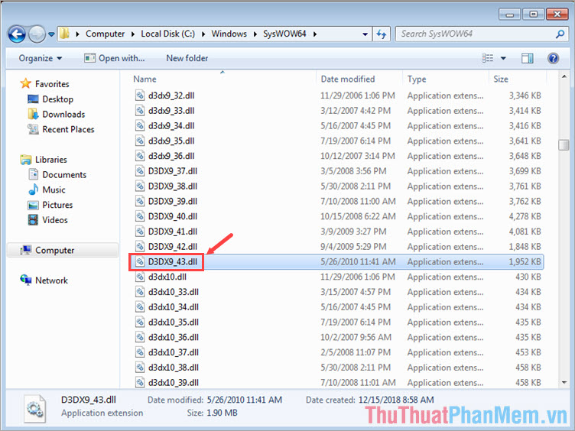
Task: Select the d3dx10_34.dll file icon
Action: [140, 307]
